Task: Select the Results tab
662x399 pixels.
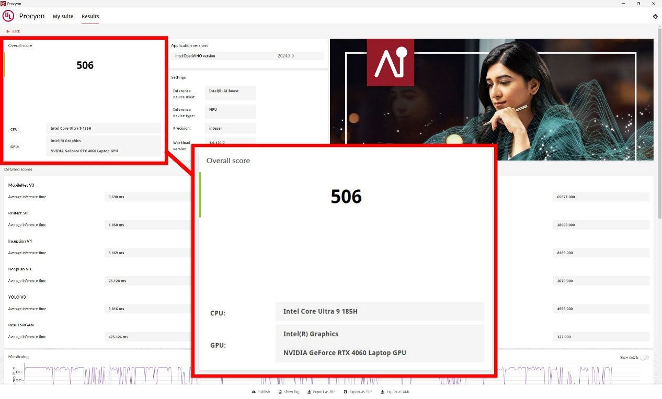Action: (90, 16)
